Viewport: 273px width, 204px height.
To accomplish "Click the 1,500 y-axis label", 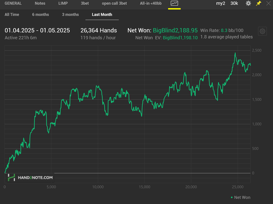I will (x=257, y=100).
